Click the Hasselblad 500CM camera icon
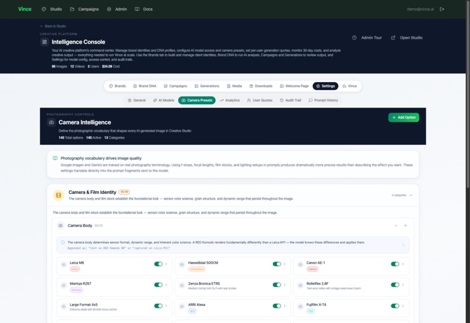470x323 pixels. tap(182, 265)
